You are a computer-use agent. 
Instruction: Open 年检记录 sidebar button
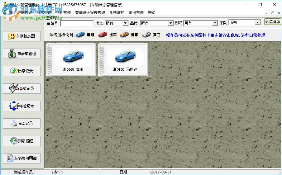(22, 106)
